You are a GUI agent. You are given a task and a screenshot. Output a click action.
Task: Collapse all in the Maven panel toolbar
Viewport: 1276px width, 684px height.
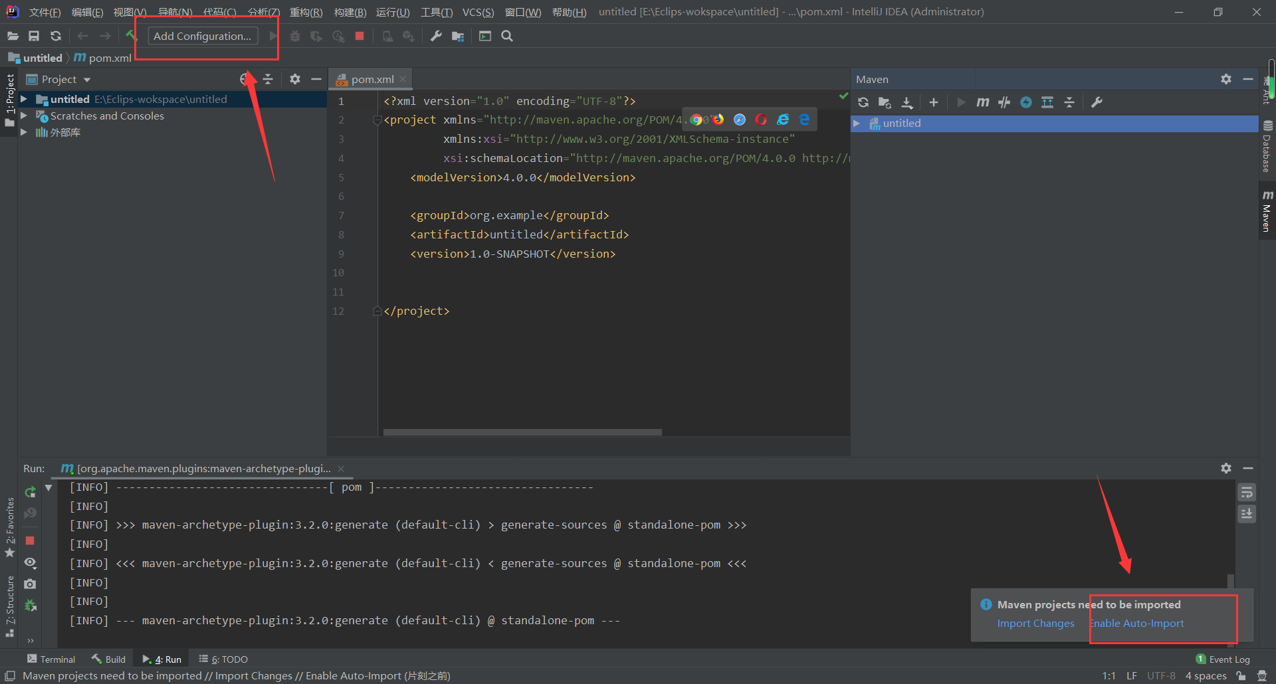pos(1069,102)
